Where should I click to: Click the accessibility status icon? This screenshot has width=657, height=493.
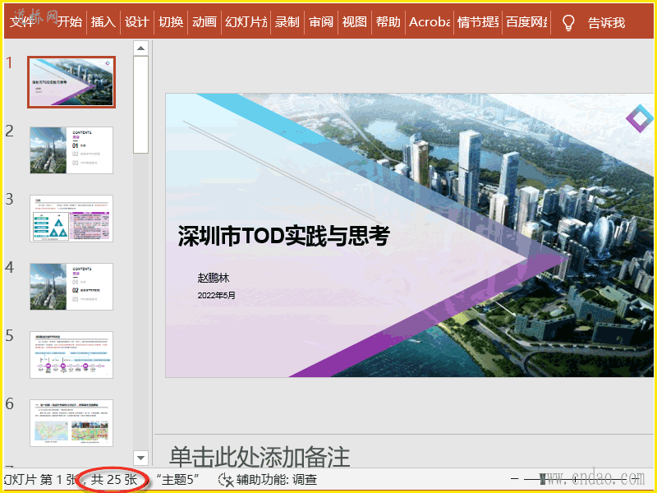click(x=227, y=480)
